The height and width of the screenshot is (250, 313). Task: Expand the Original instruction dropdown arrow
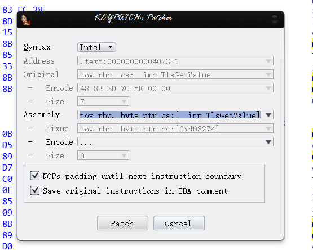(x=268, y=74)
